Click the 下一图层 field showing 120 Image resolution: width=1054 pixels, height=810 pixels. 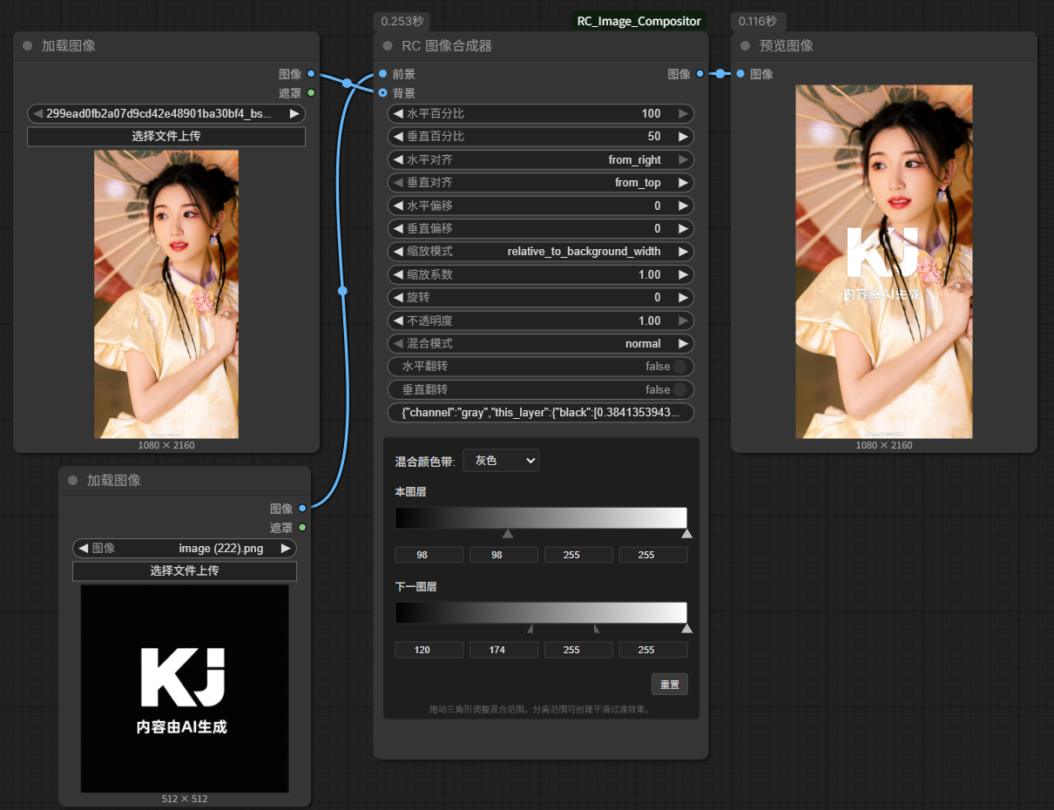pos(429,650)
